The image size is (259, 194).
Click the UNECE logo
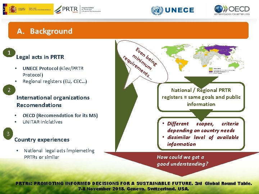point(173,10)
